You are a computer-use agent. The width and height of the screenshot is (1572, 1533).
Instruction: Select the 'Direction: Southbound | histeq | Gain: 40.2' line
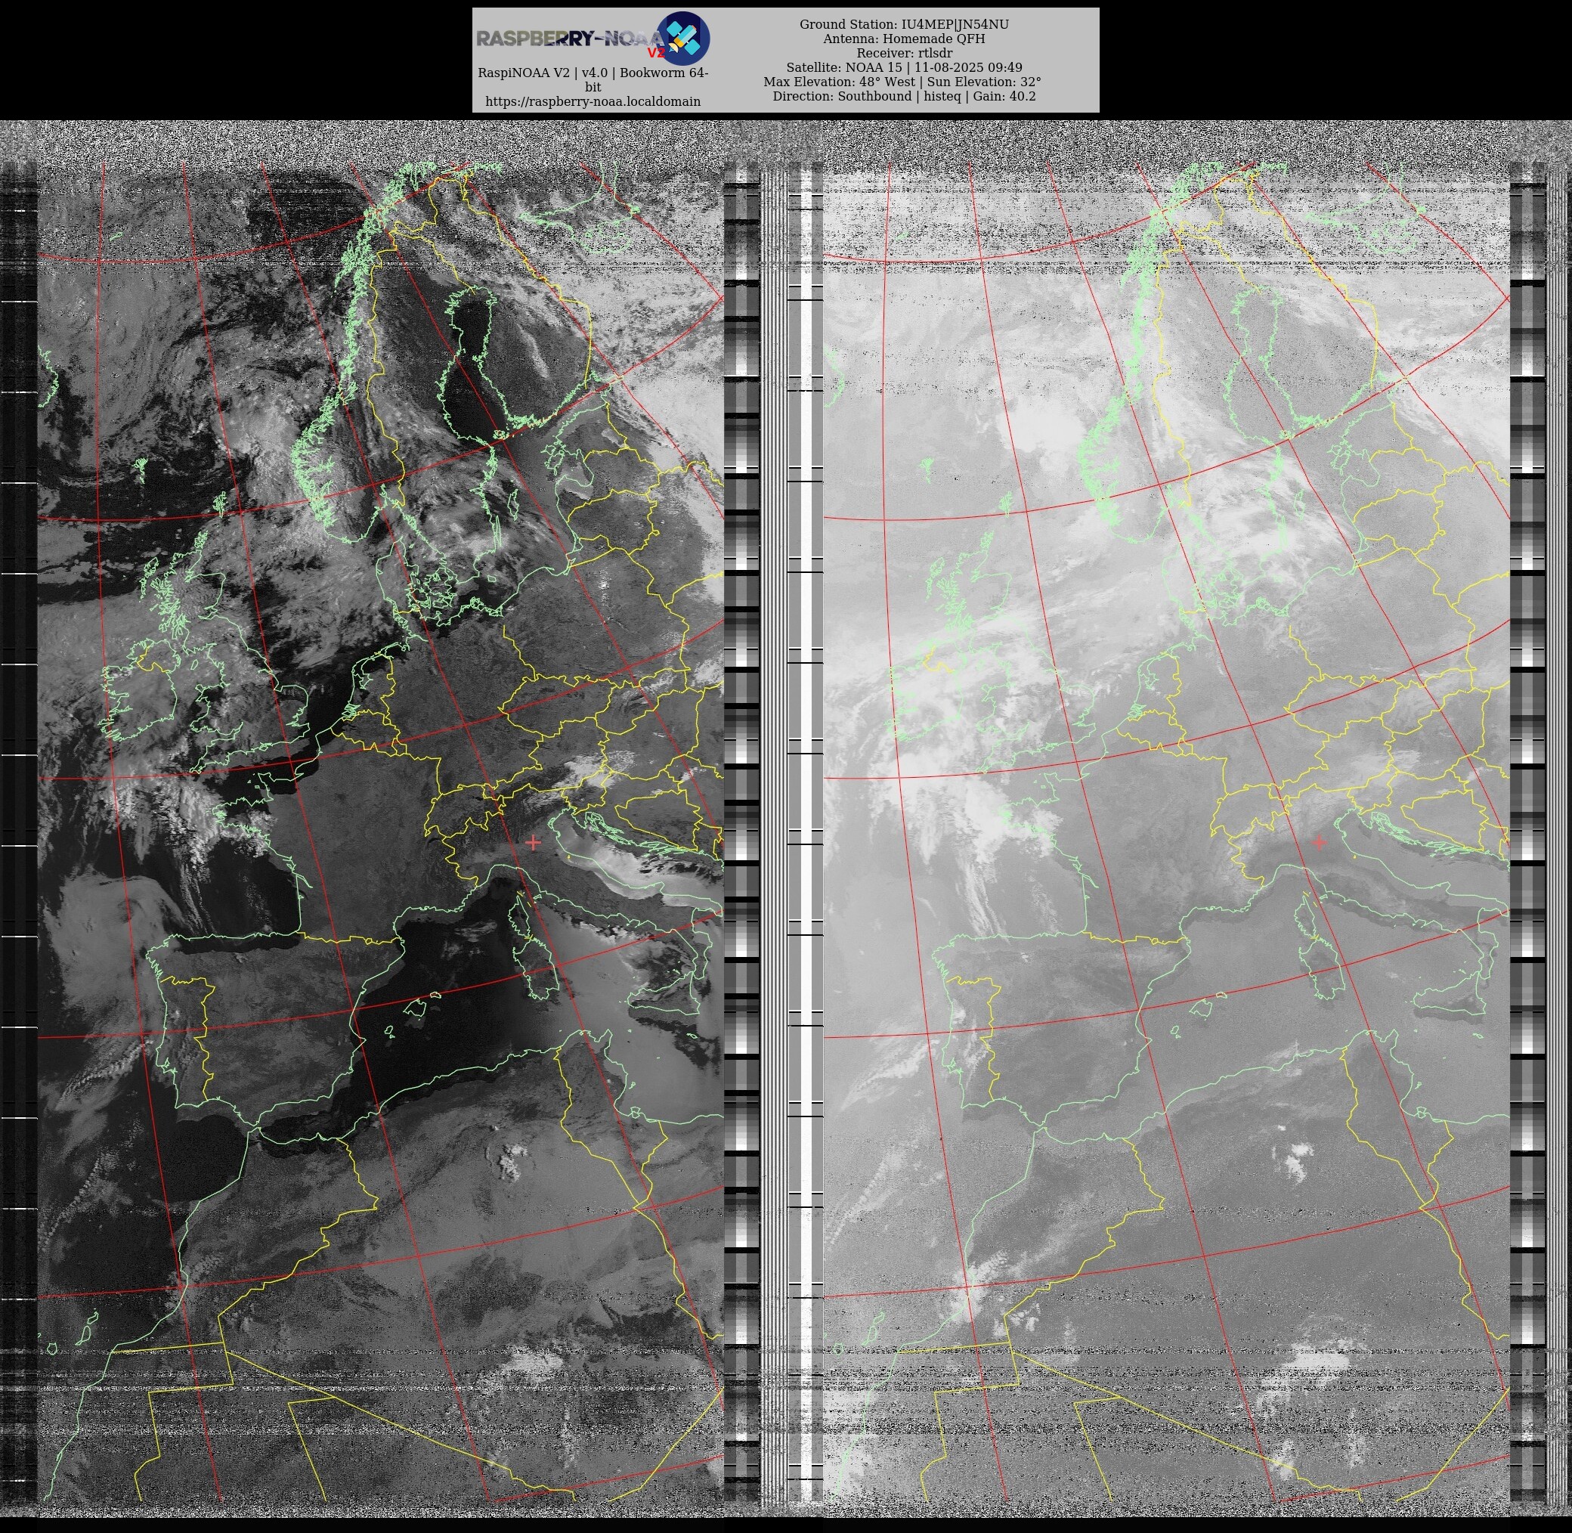click(x=903, y=97)
